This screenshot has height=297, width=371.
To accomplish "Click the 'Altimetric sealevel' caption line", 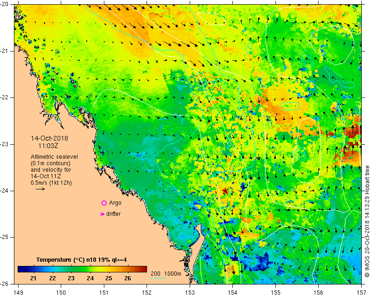I will (54, 157).
